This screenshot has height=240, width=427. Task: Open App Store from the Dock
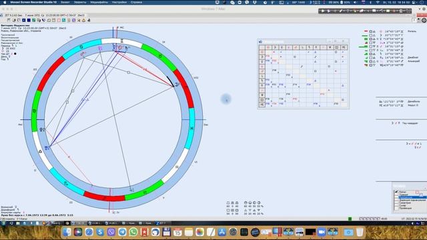click(222, 232)
